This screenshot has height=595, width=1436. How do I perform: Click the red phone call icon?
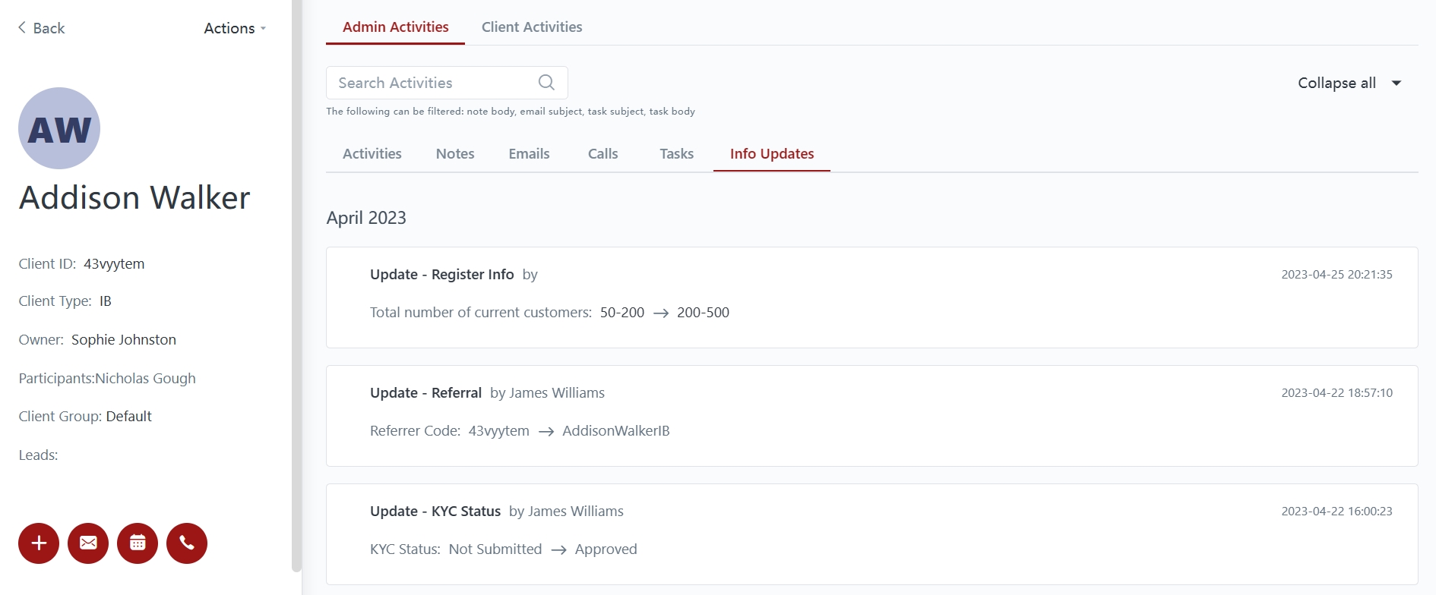187,543
